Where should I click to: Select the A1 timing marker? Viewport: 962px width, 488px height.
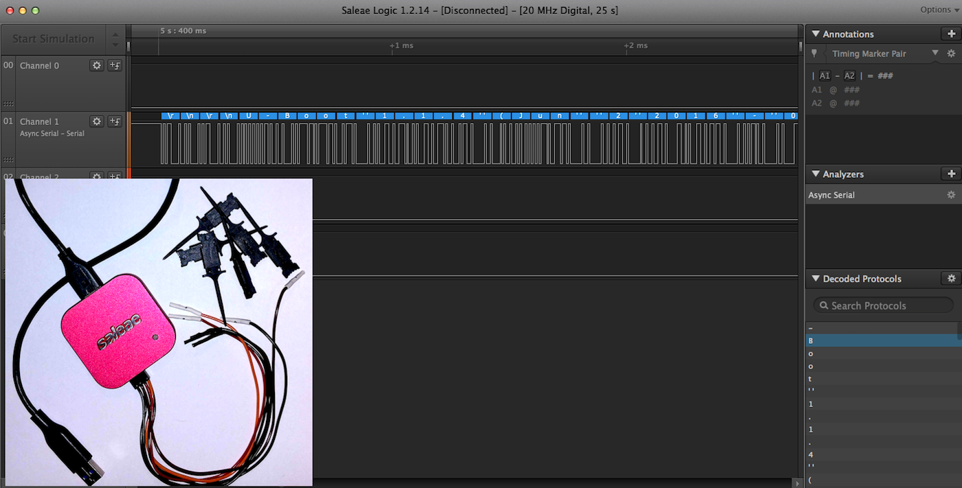click(x=825, y=75)
